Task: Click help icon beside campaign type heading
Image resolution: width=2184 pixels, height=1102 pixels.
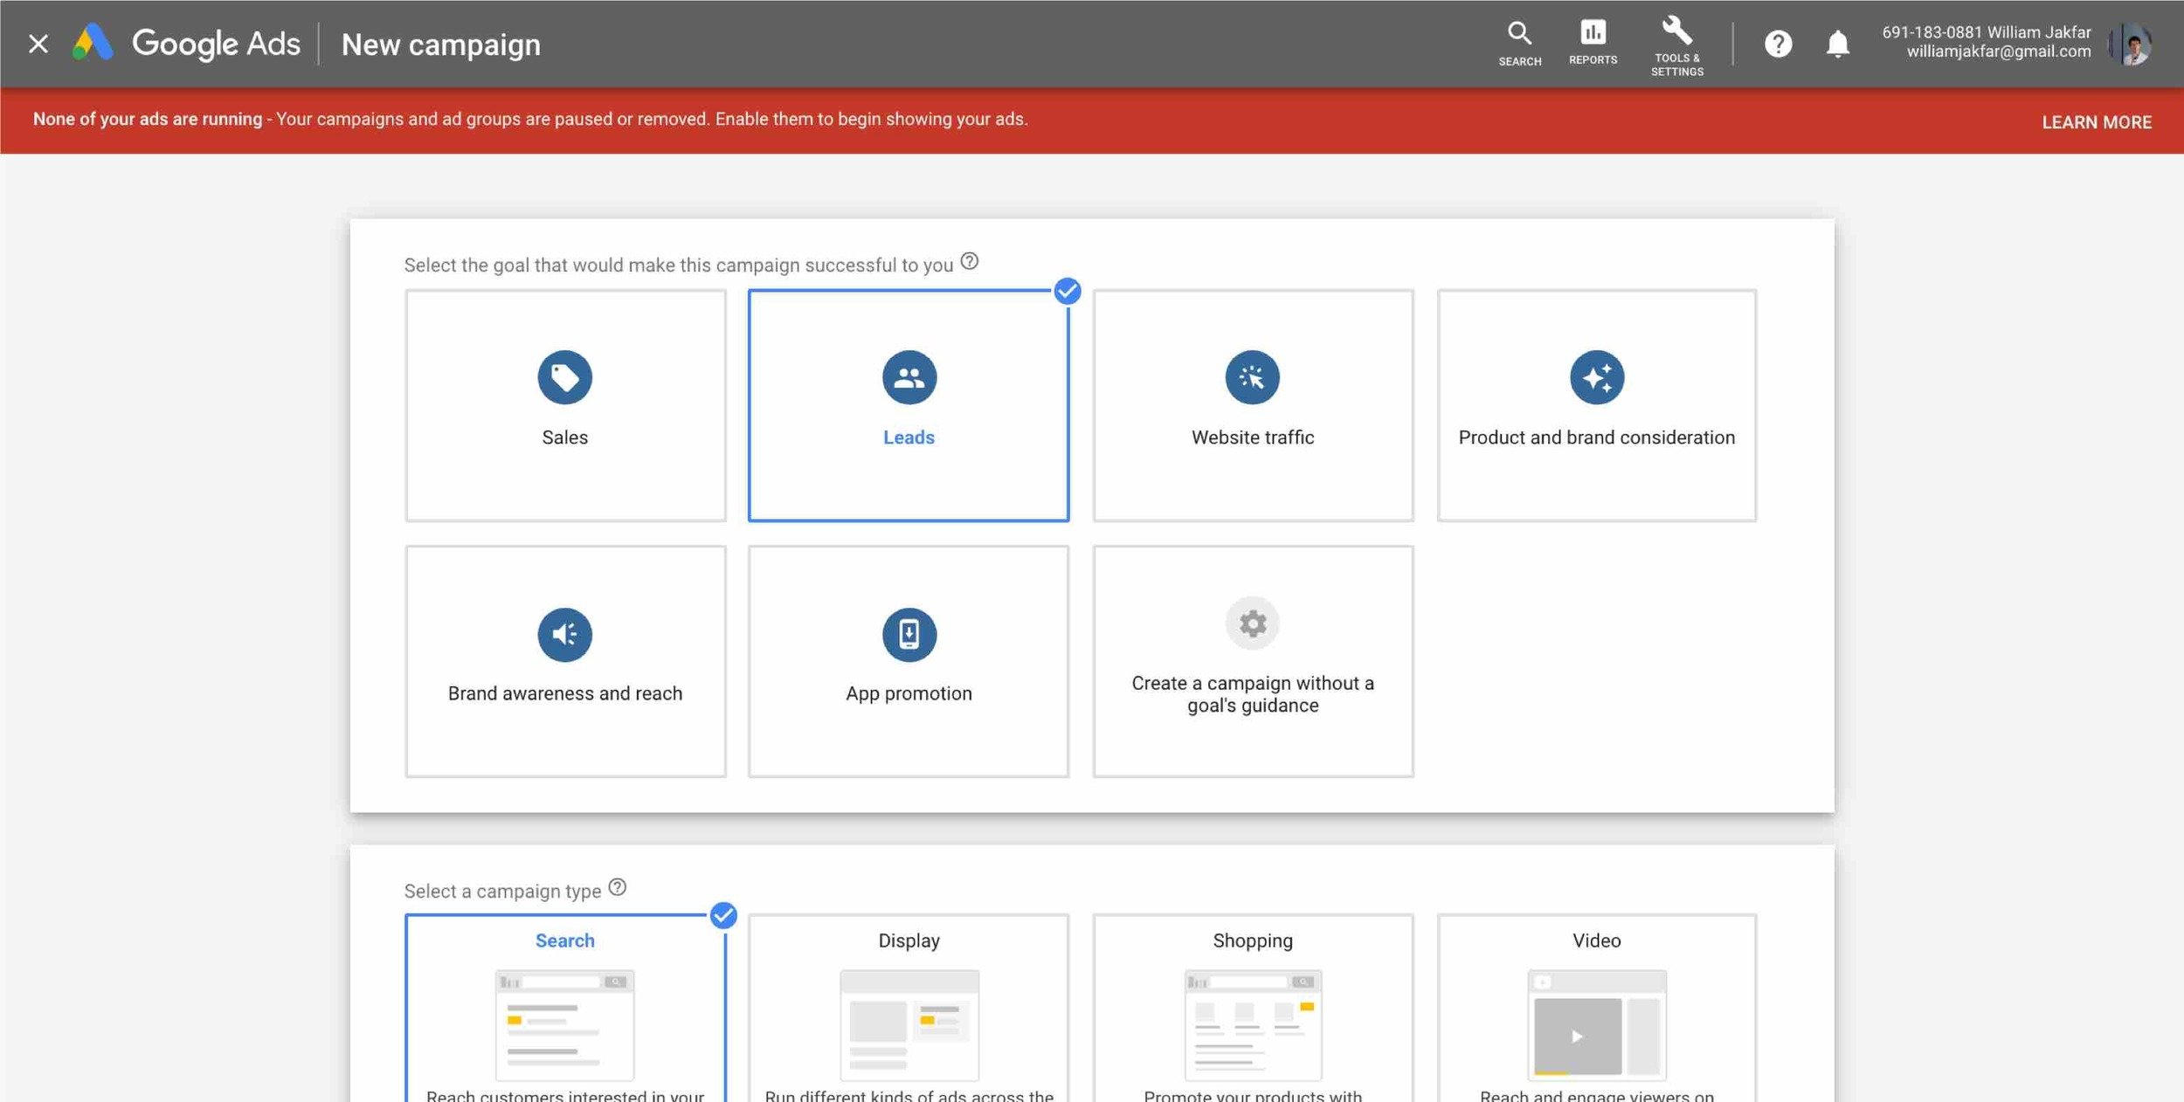Action: 617,887
